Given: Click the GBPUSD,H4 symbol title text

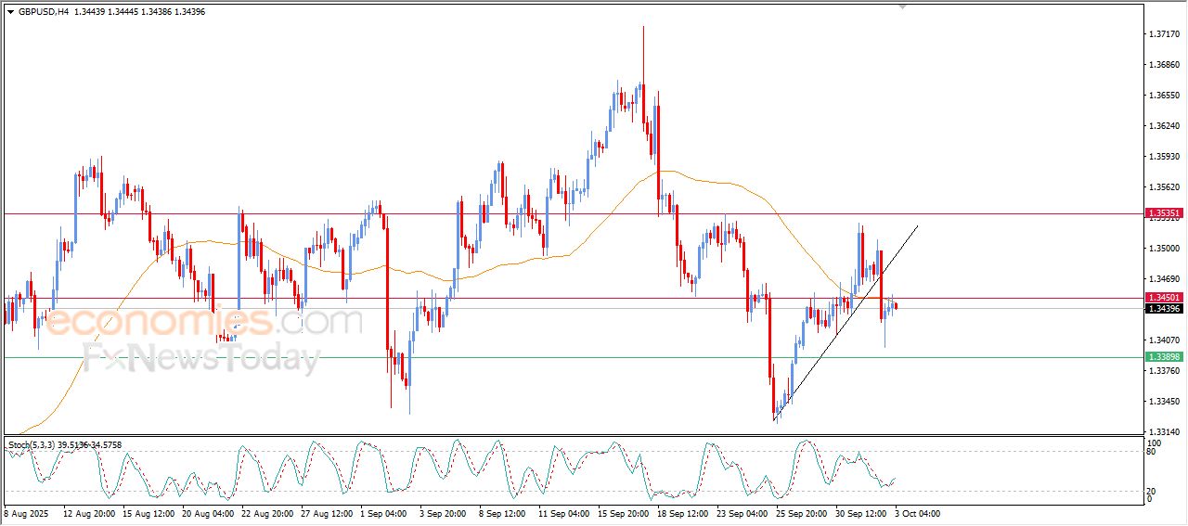Looking at the screenshot, I should (x=42, y=12).
